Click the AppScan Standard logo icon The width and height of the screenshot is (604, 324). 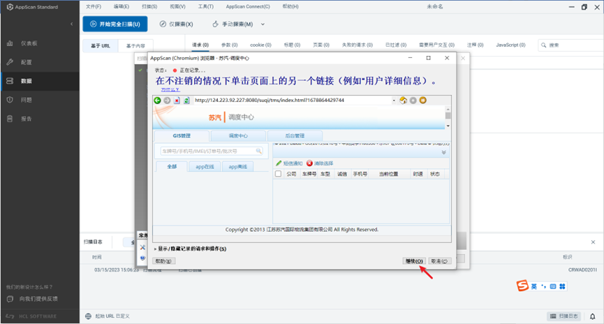coord(10,7)
